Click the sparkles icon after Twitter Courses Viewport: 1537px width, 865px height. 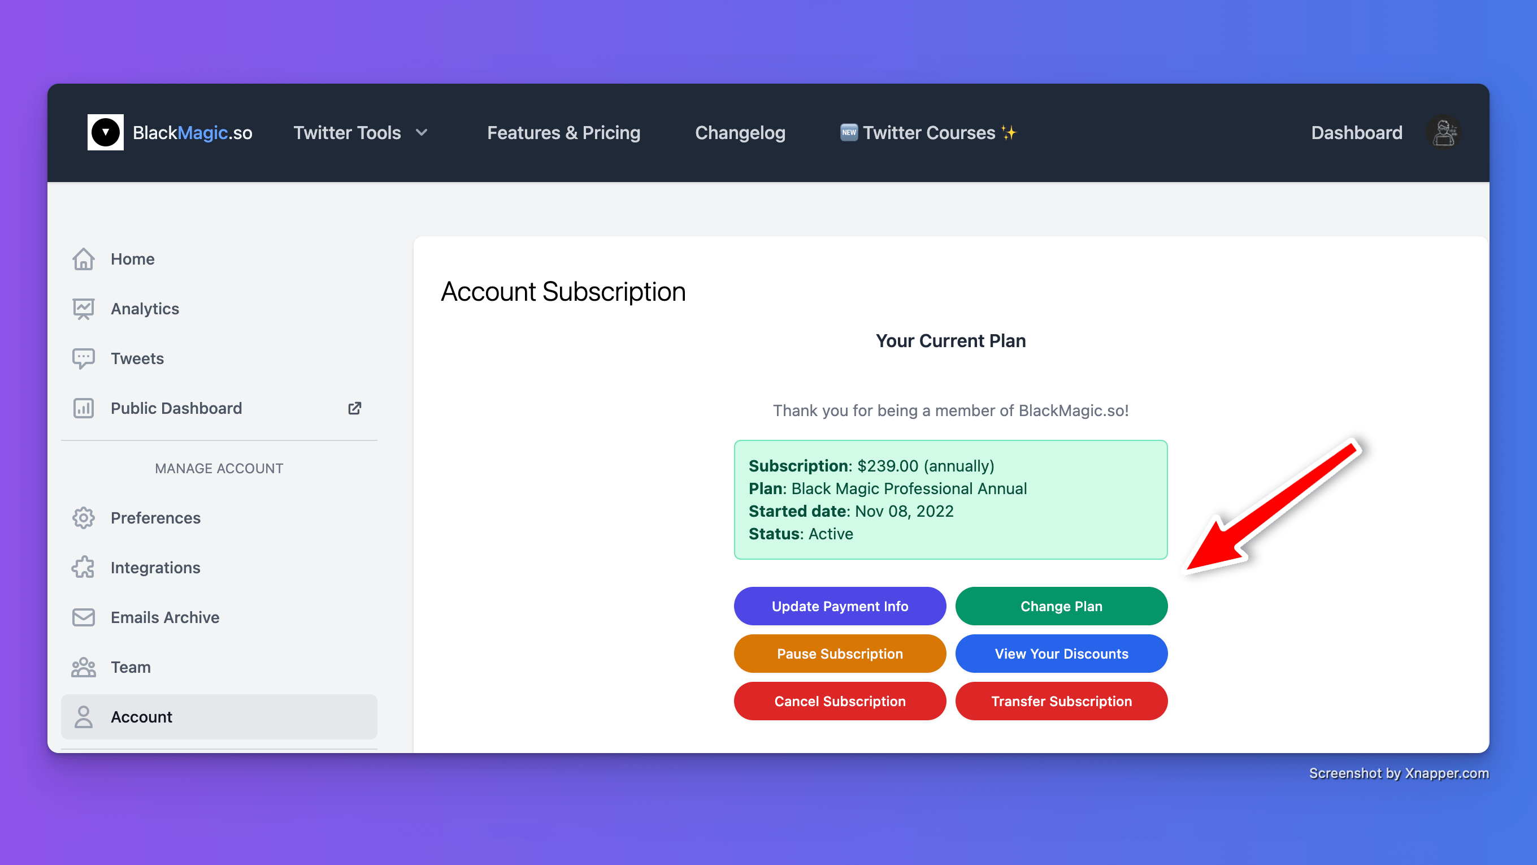[x=1009, y=132]
